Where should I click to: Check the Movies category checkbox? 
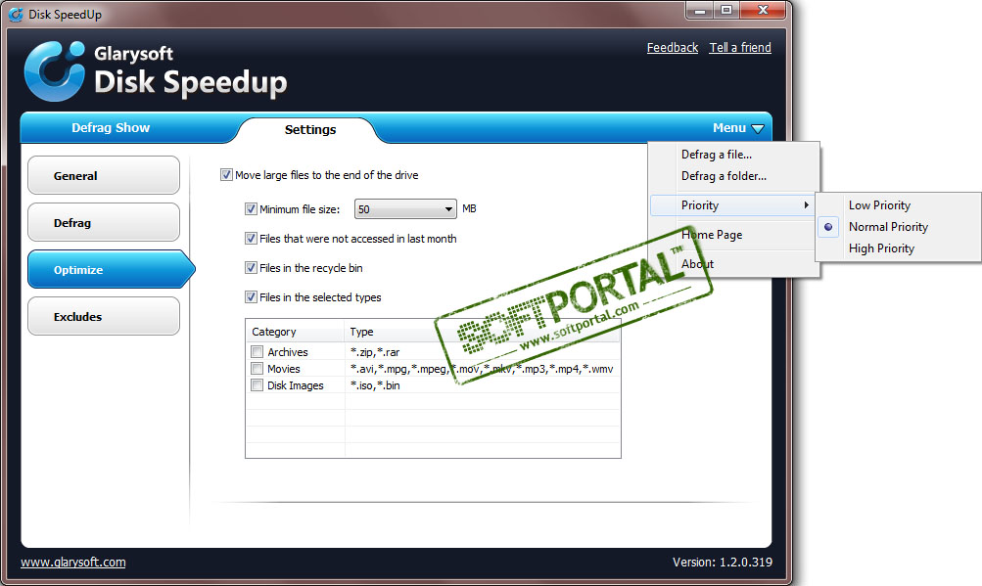(x=257, y=369)
